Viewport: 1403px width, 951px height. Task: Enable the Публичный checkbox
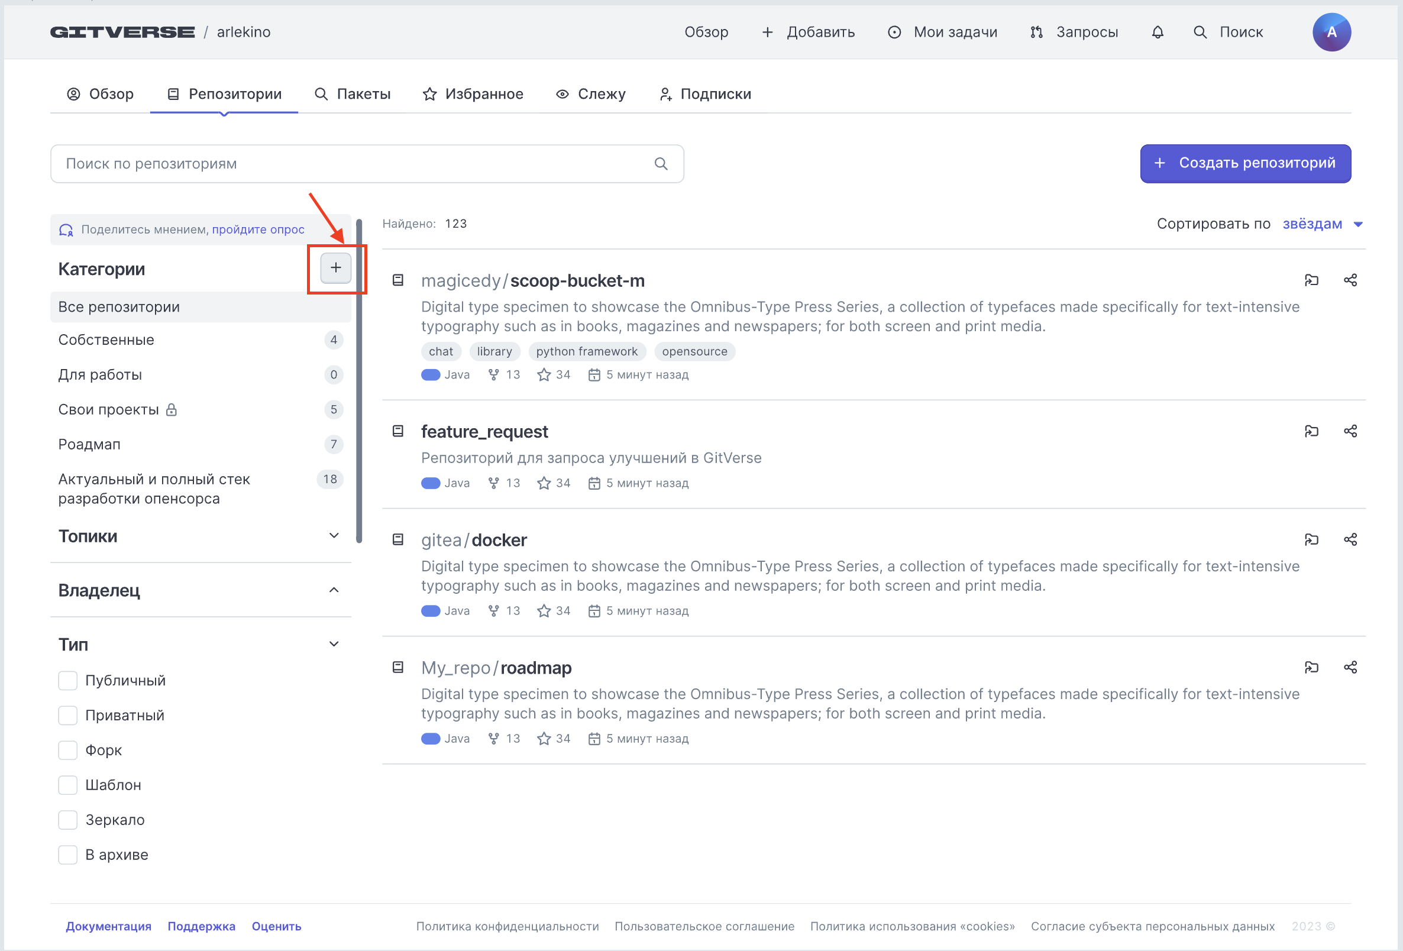67,681
